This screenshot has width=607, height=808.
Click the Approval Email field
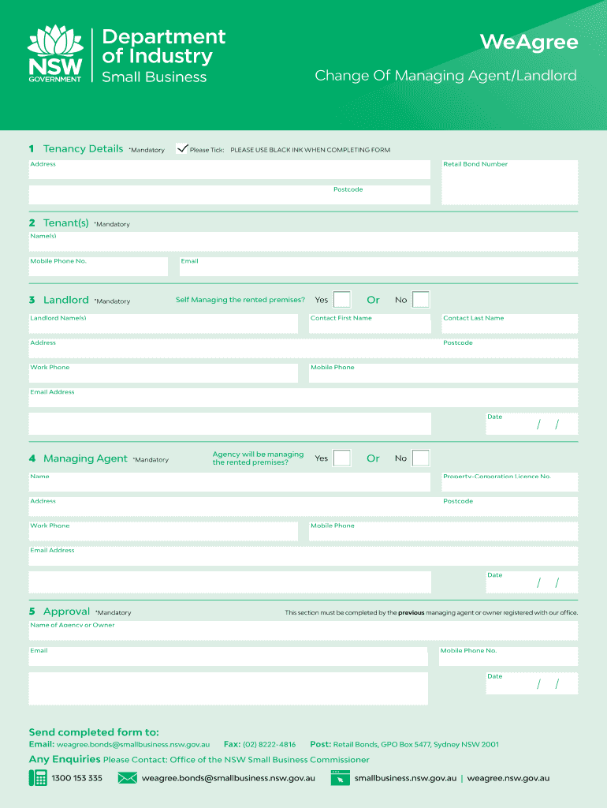(x=228, y=656)
